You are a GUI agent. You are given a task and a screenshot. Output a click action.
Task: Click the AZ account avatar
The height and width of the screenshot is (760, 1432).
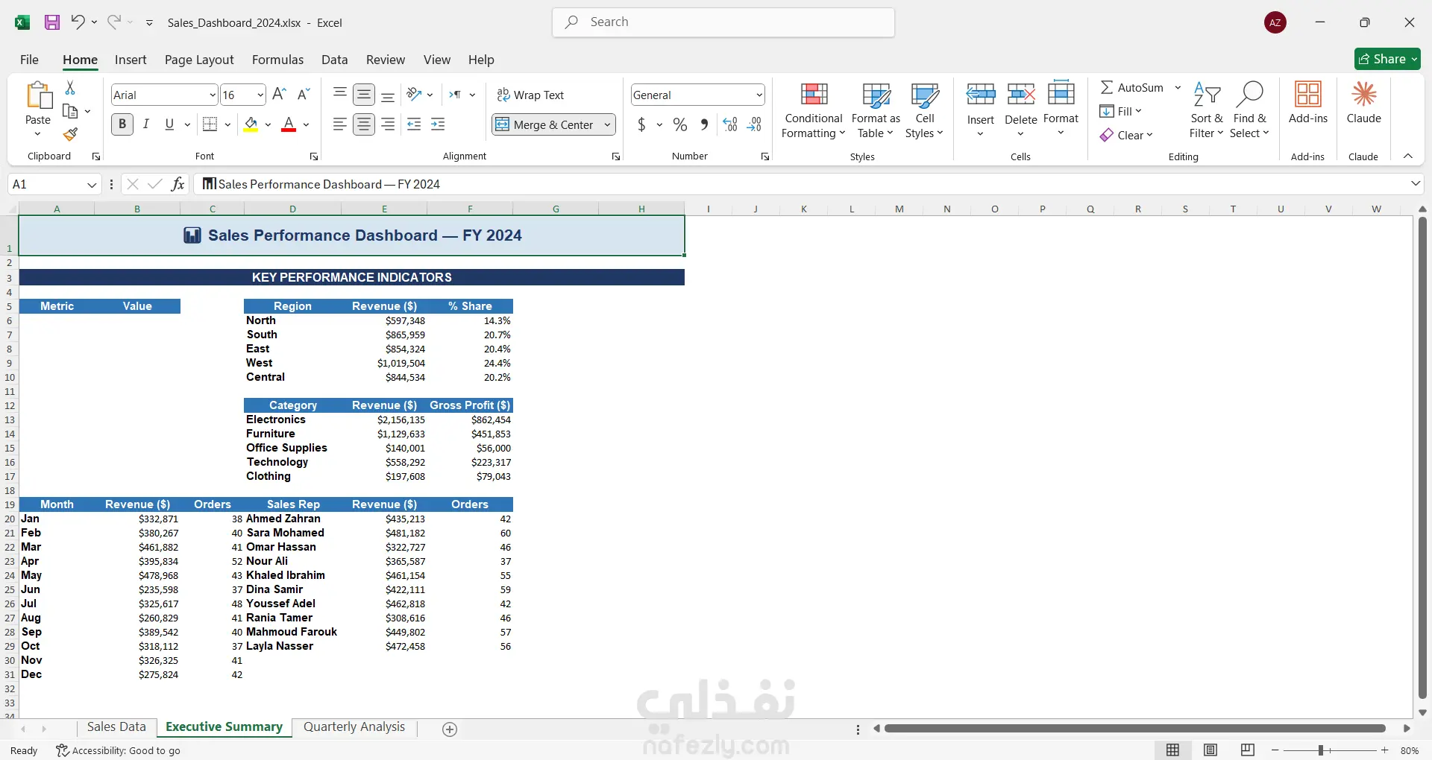coord(1275,22)
